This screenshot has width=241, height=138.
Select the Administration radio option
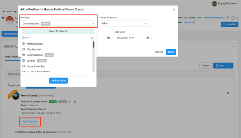coord(23,44)
